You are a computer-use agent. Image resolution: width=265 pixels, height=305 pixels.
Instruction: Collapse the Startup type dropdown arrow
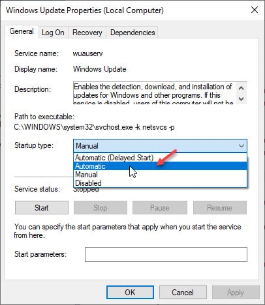click(242, 146)
